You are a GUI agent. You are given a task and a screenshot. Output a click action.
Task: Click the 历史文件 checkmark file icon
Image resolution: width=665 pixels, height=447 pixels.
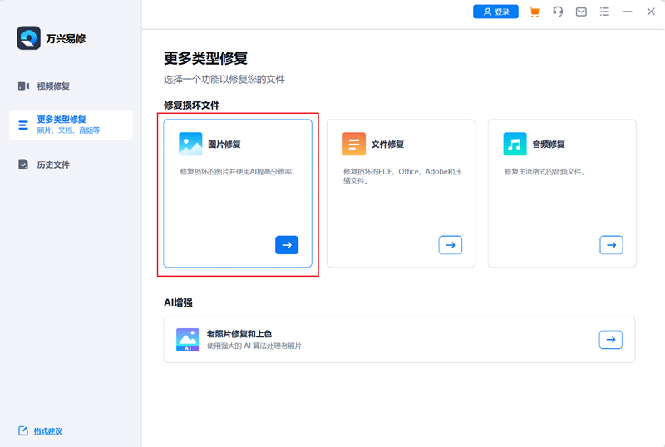point(23,165)
